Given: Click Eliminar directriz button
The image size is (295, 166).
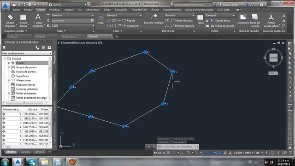Looking at the screenshot, I should 183,26.
